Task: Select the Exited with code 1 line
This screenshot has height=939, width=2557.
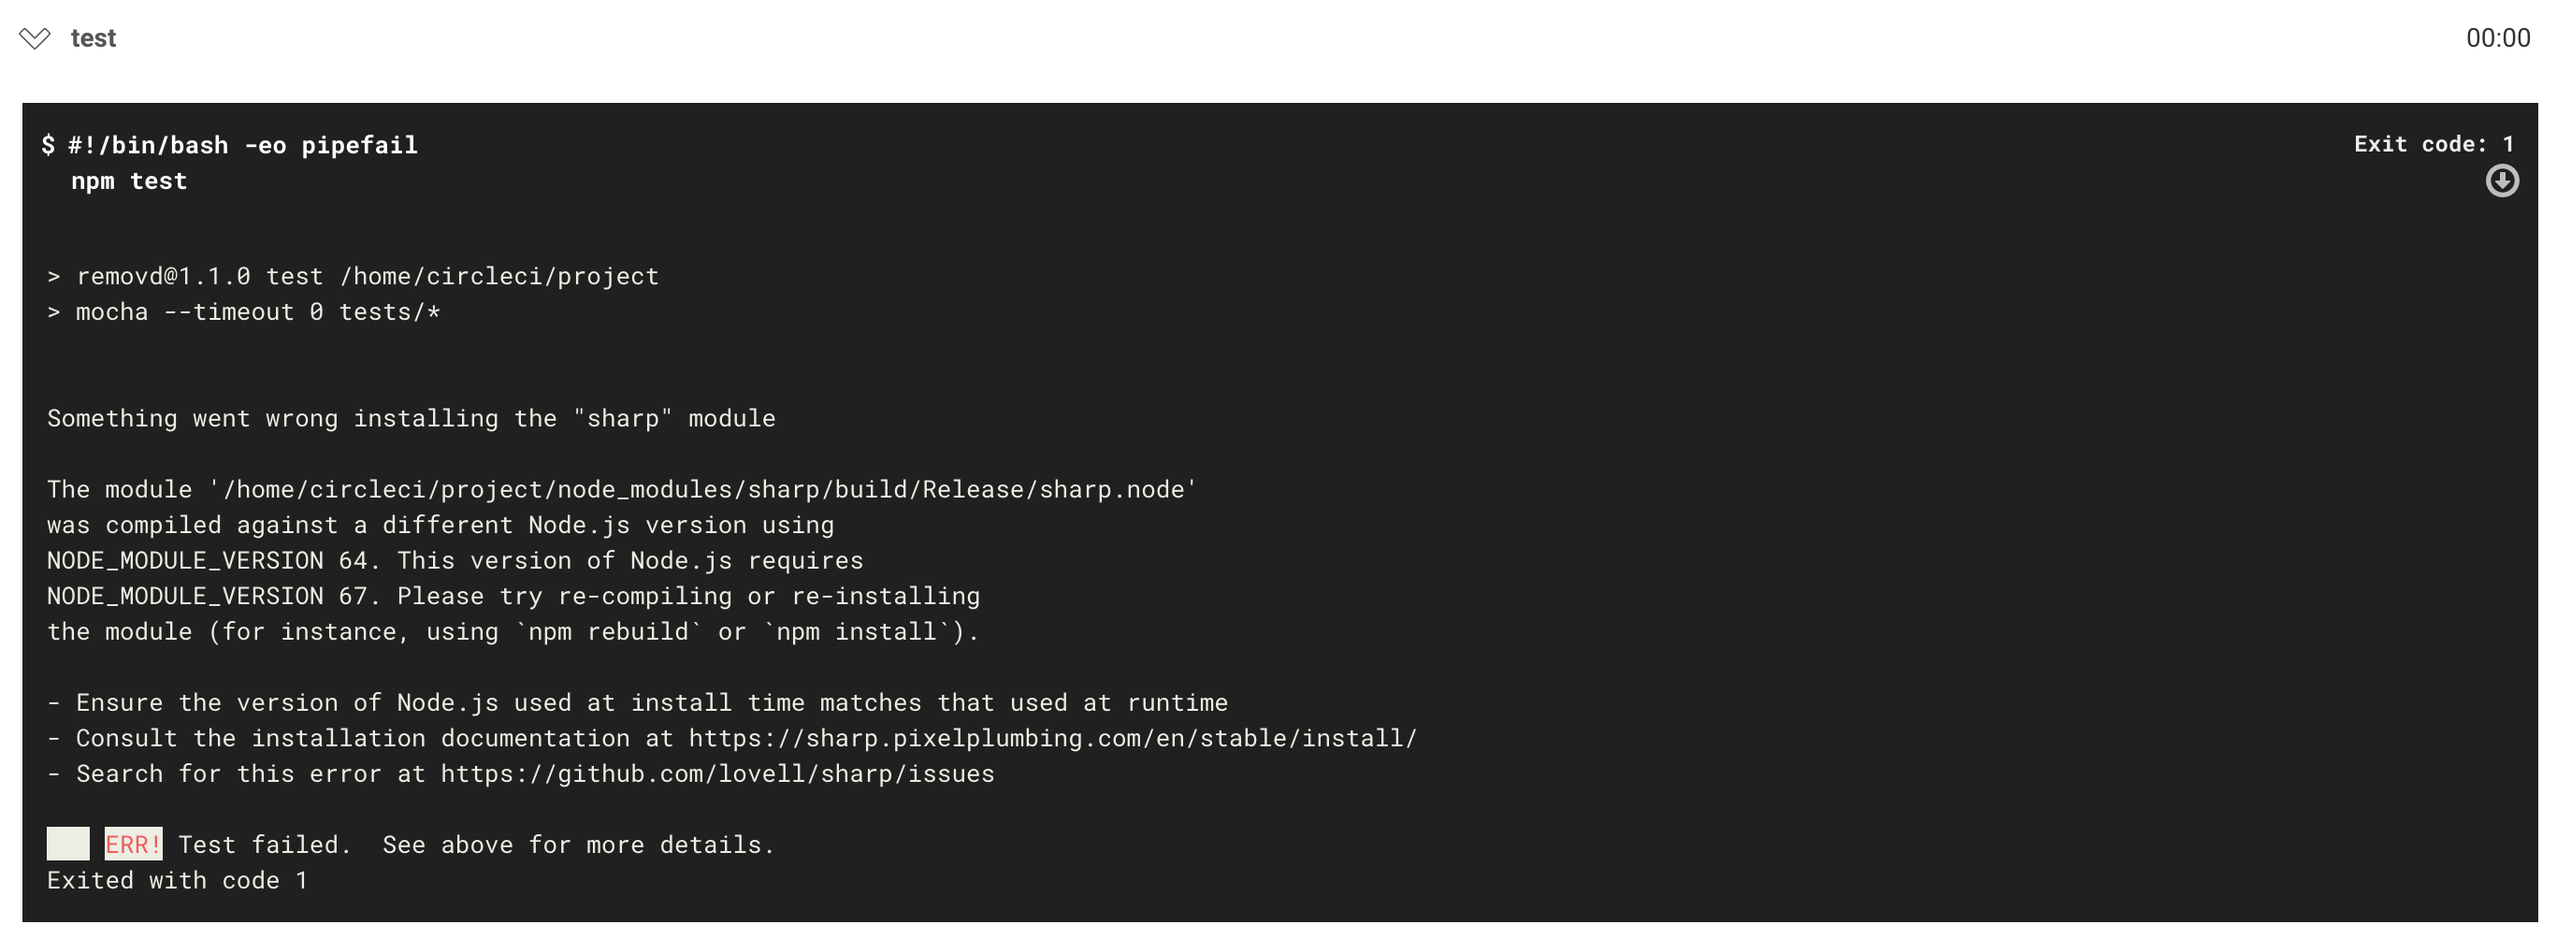Action: (177, 879)
